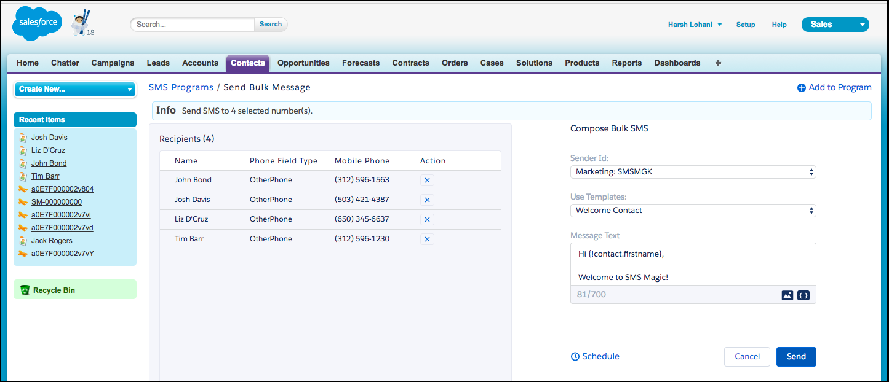The image size is (889, 382).
Task: Cancel the bulk message
Action: pyautogui.click(x=747, y=357)
